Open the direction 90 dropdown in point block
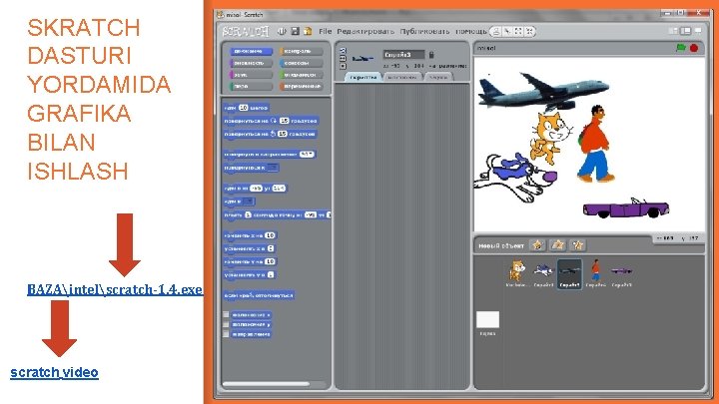Image resolution: width=719 pixels, height=404 pixels. [x=307, y=154]
